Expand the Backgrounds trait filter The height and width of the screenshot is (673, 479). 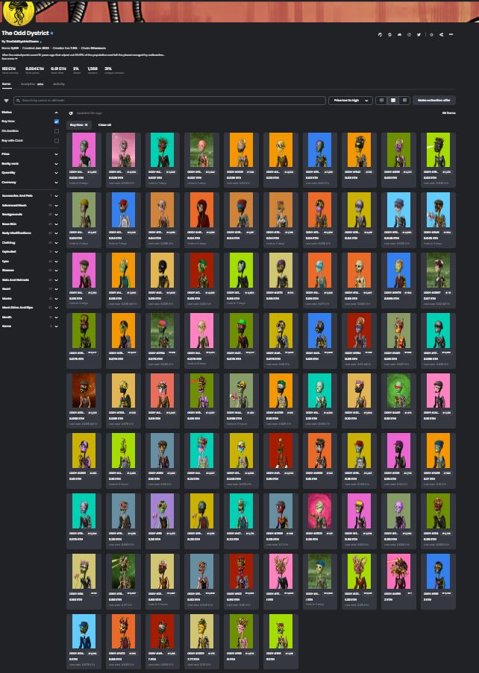click(30, 214)
